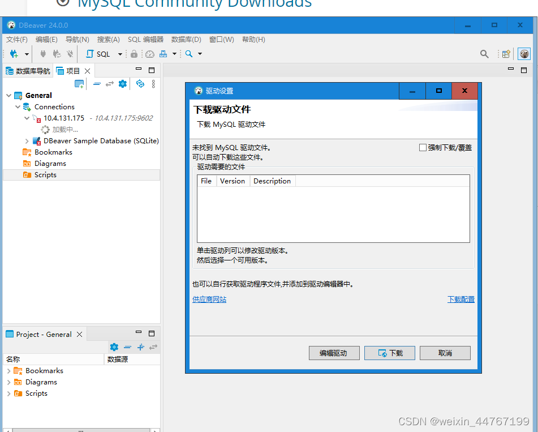Click the 编辑驱动 button
Image resolution: width=538 pixels, height=432 pixels.
(x=334, y=353)
